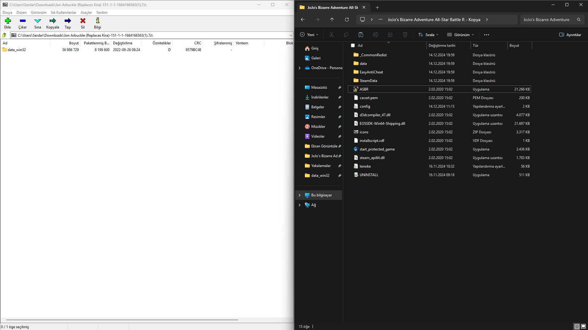The width and height of the screenshot is (588, 330).
Task: Refresh the Explorer folder view
Action: tap(347, 20)
